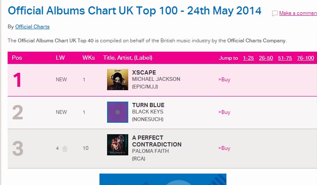Click the TURN BLUE album title
Image resolution: width=317 pixels, height=185 pixels.
click(x=148, y=105)
